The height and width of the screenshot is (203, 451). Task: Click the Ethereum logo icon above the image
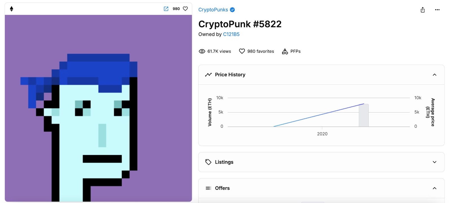[12, 9]
